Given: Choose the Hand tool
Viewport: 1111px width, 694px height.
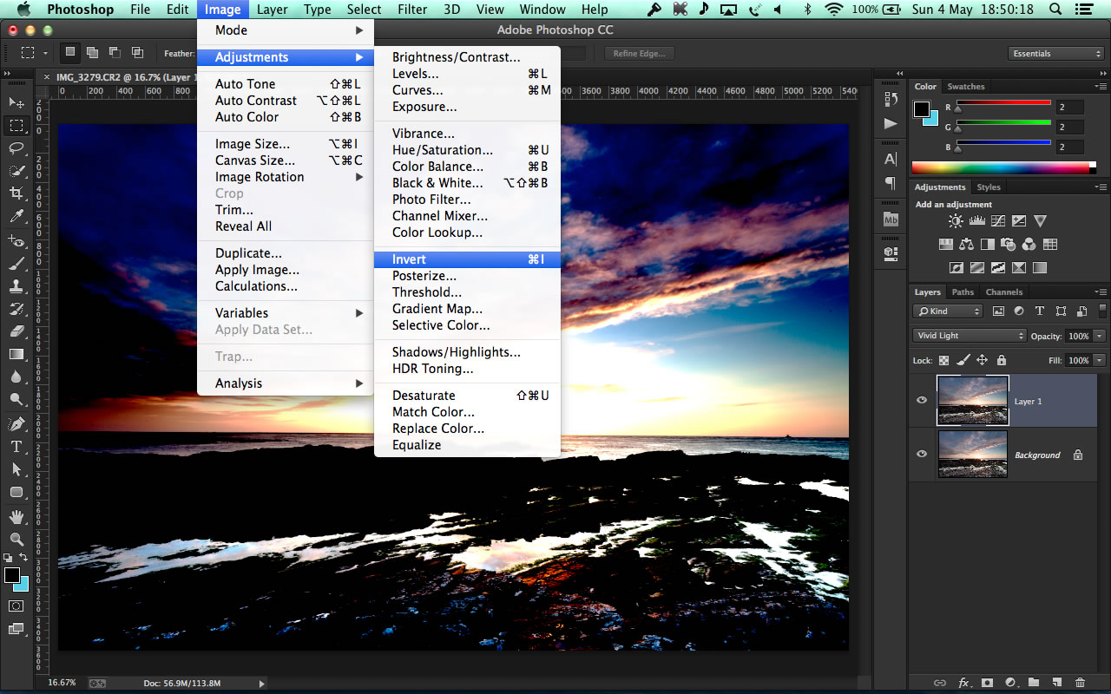Looking at the screenshot, I should [16, 516].
